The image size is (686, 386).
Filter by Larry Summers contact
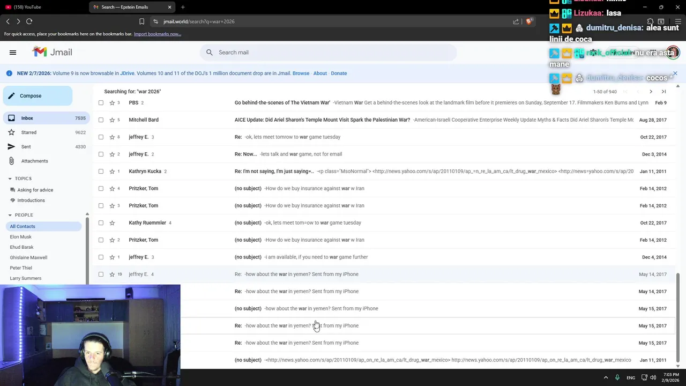point(25,278)
